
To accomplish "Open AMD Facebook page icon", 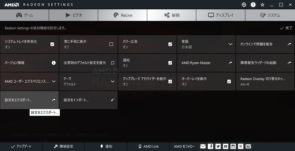I will (211, 146).
